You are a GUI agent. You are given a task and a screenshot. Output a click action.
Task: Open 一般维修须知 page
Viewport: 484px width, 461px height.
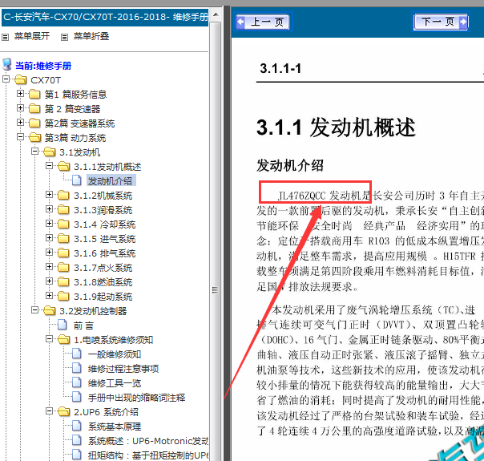click(115, 354)
